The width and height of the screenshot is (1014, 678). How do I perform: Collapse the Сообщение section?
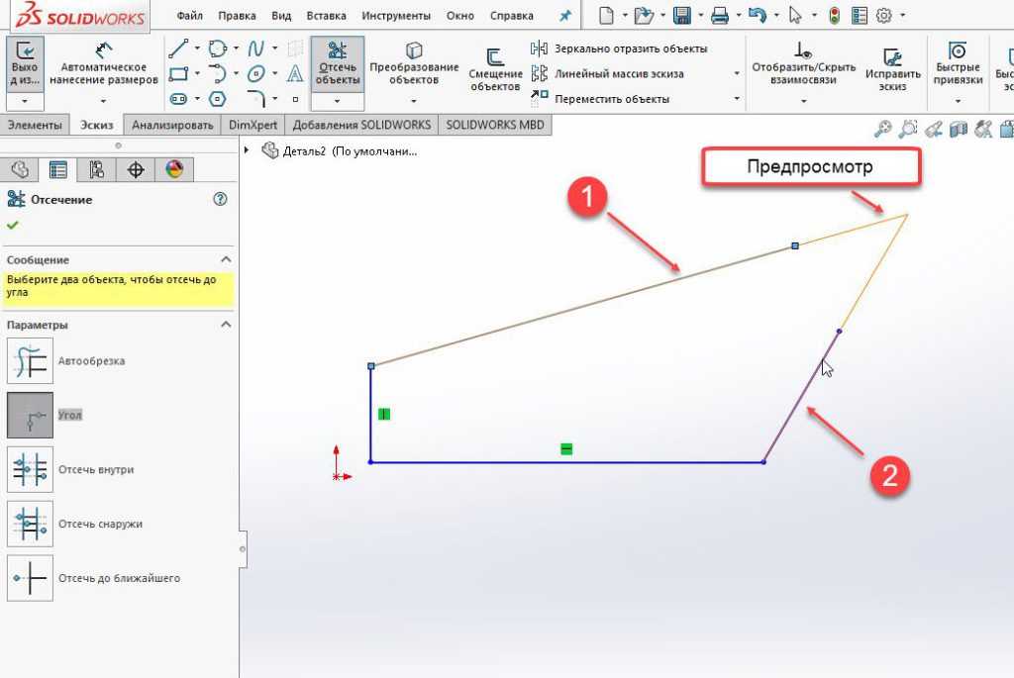tap(226, 259)
